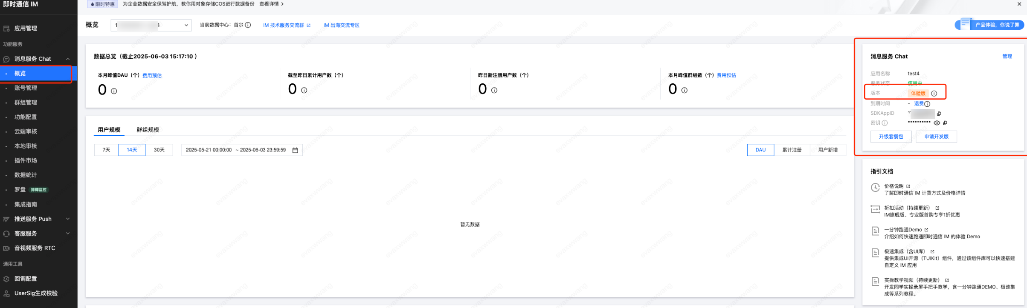Select the 30天 time range
This screenshot has width=1027, height=308.
click(159, 150)
